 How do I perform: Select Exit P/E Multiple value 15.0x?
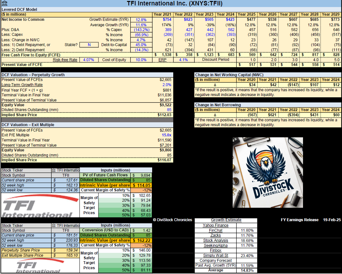167,135
